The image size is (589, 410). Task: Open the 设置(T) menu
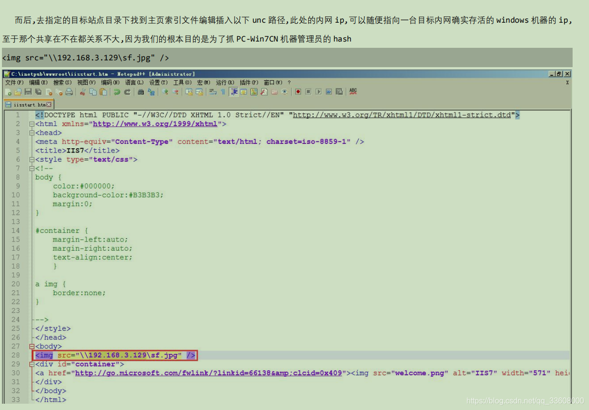pyautogui.click(x=159, y=83)
